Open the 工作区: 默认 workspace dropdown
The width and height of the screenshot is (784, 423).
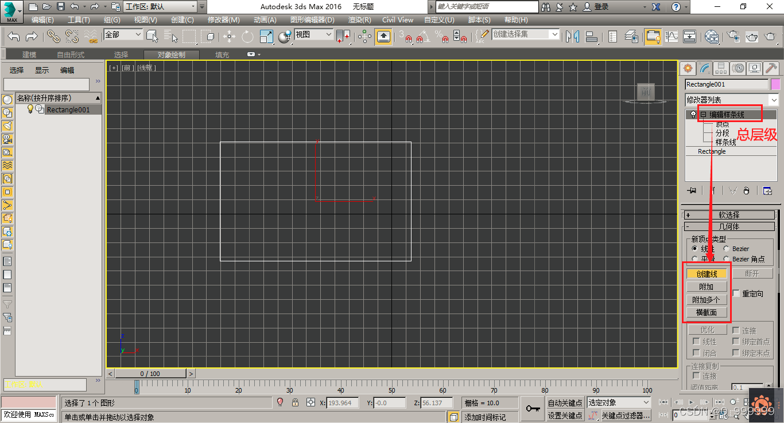[161, 7]
